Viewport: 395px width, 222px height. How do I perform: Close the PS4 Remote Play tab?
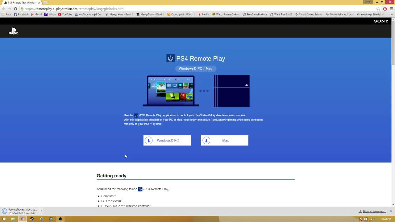(39, 2)
